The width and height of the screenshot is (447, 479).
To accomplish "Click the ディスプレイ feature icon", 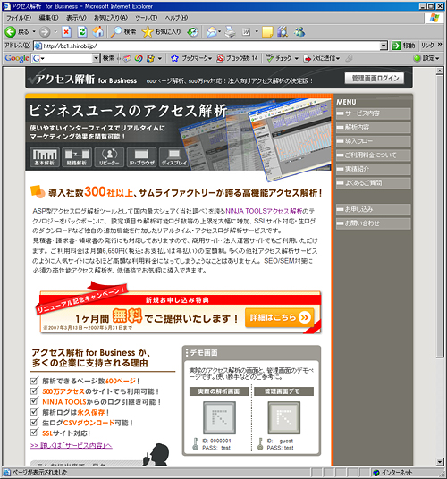I will pyautogui.click(x=173, y=157).
